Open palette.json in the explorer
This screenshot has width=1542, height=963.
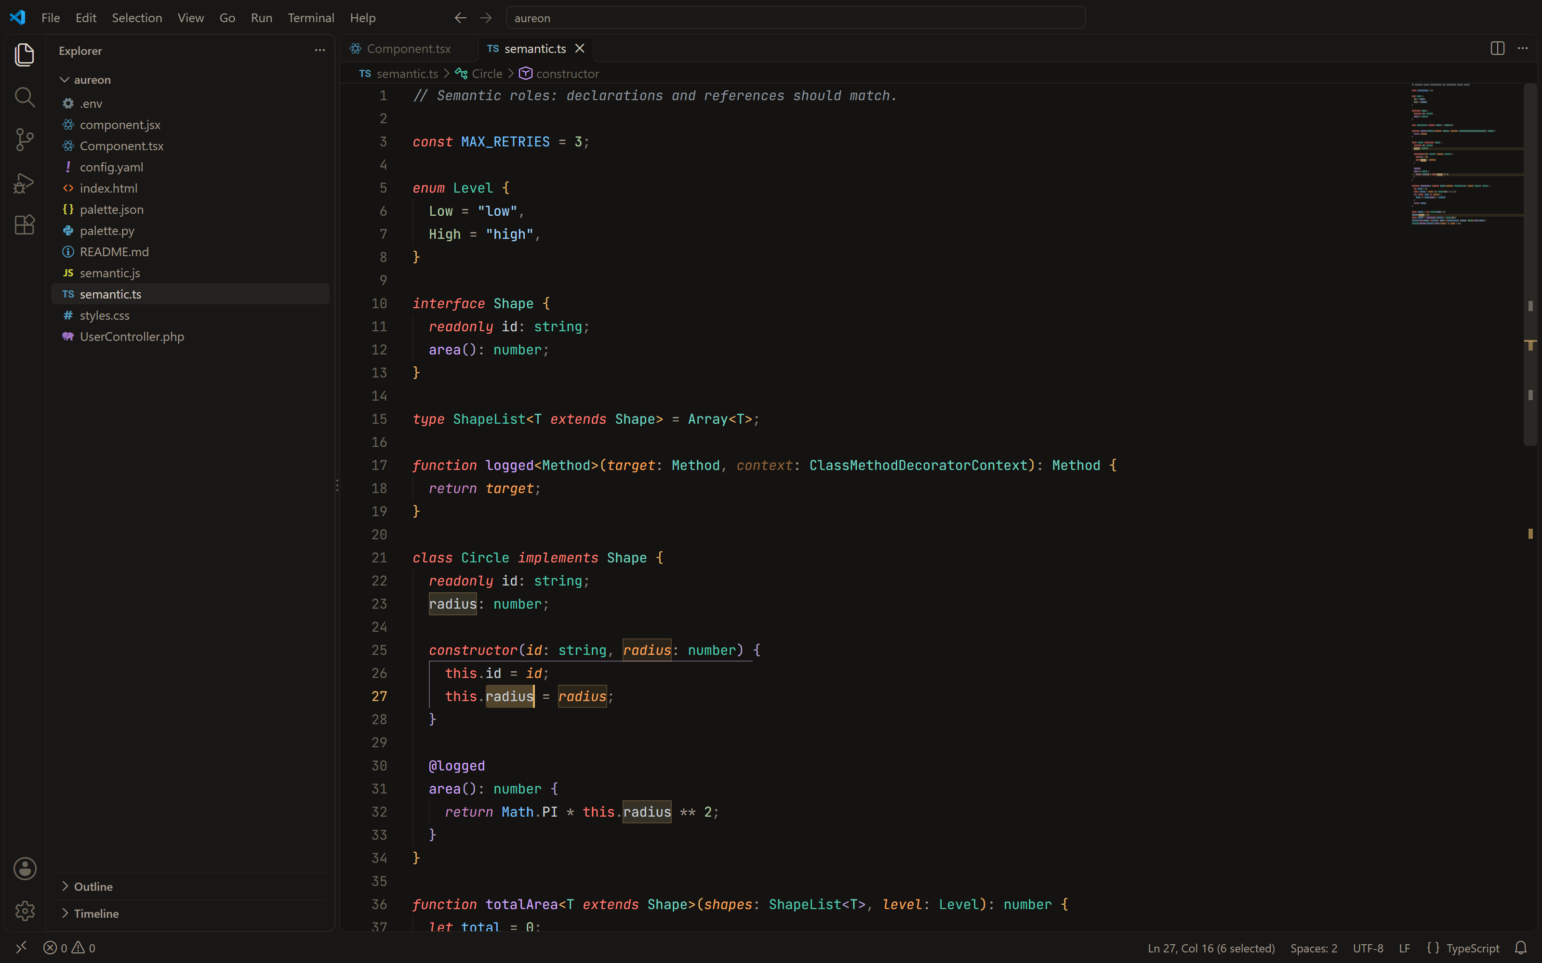point(190,209)
